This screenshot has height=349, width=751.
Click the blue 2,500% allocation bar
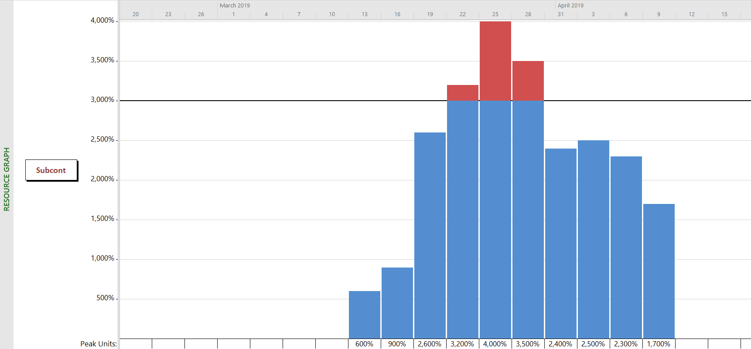[594, 239]
